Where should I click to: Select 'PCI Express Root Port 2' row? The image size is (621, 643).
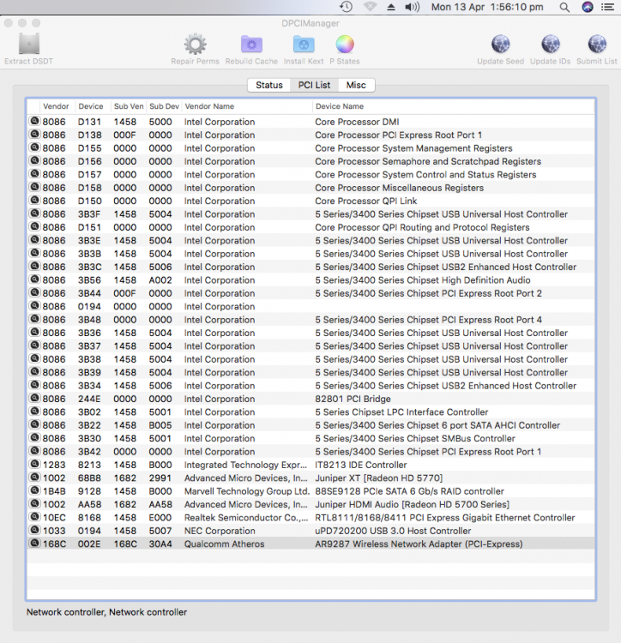310,293
